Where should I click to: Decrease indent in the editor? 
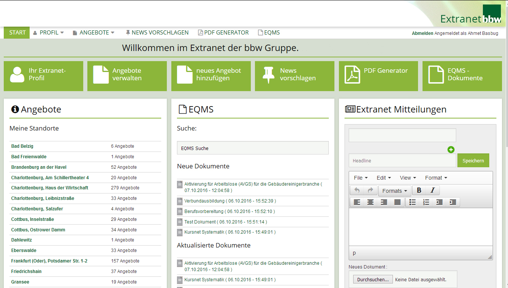439,202
